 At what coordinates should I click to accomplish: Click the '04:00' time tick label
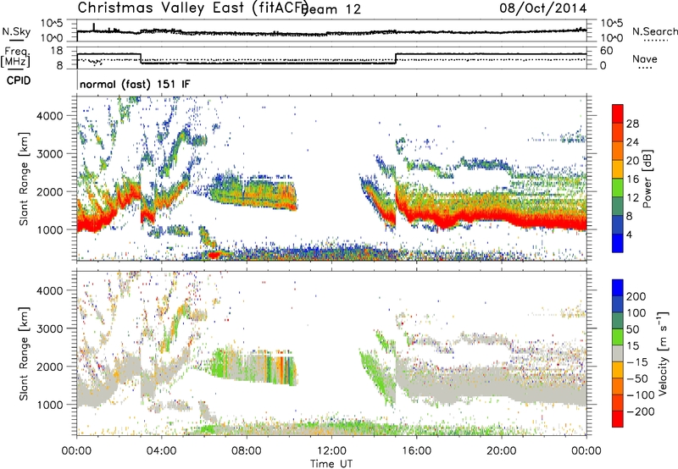pyautogui.click(x=162, y=451)
